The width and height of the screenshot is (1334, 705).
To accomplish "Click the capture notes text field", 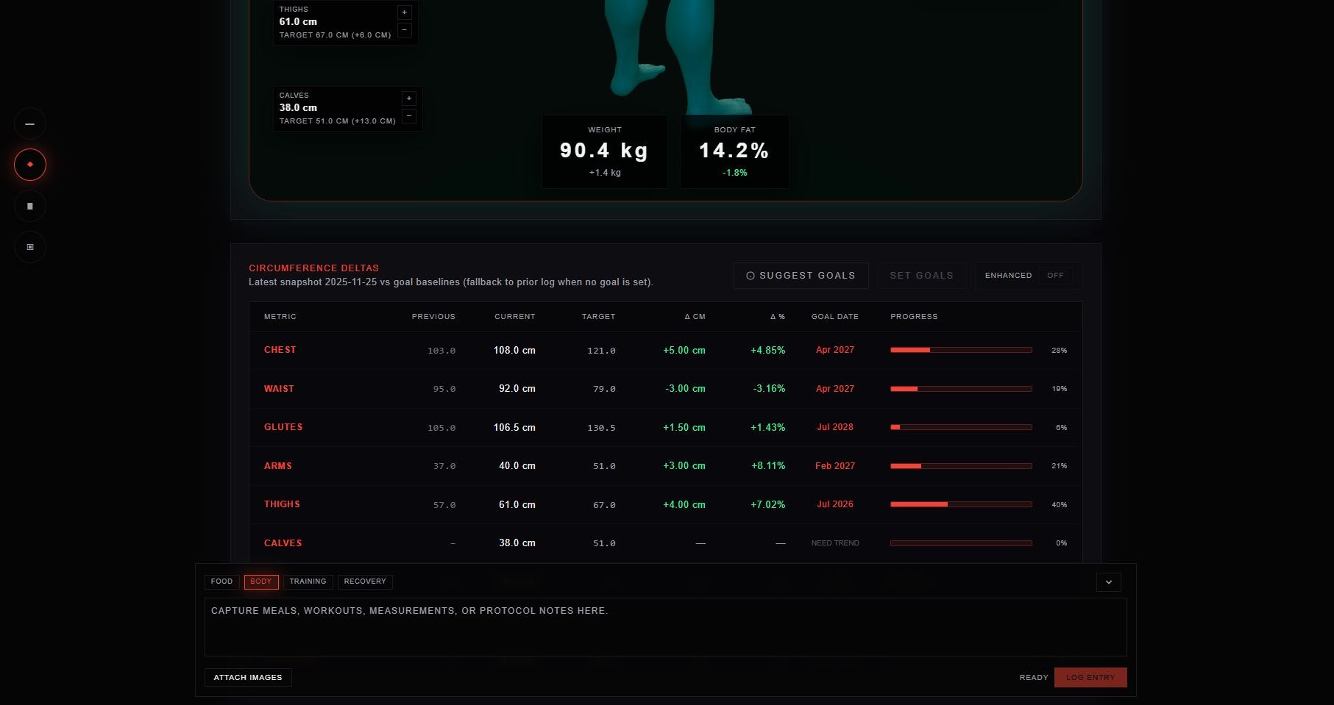I will 667,626.
